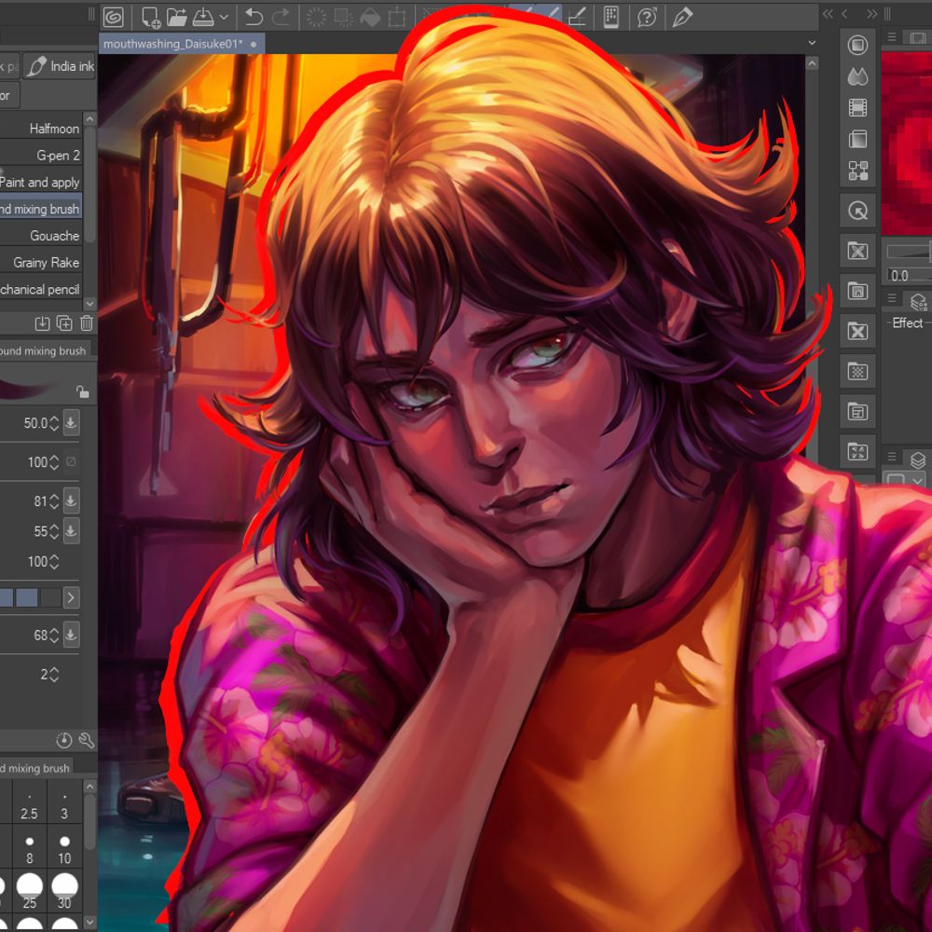Select the India ink sub tool group tab
Viewport: 932px width, 932px height.
pyautogui.click(x=60, y=66)
